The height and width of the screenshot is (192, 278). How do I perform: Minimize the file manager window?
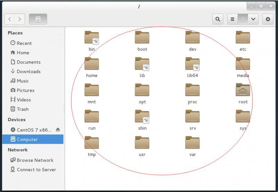[x=251, y=6]
